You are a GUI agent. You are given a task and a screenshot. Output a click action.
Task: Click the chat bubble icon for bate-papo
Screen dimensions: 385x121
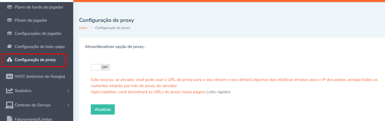9,46
